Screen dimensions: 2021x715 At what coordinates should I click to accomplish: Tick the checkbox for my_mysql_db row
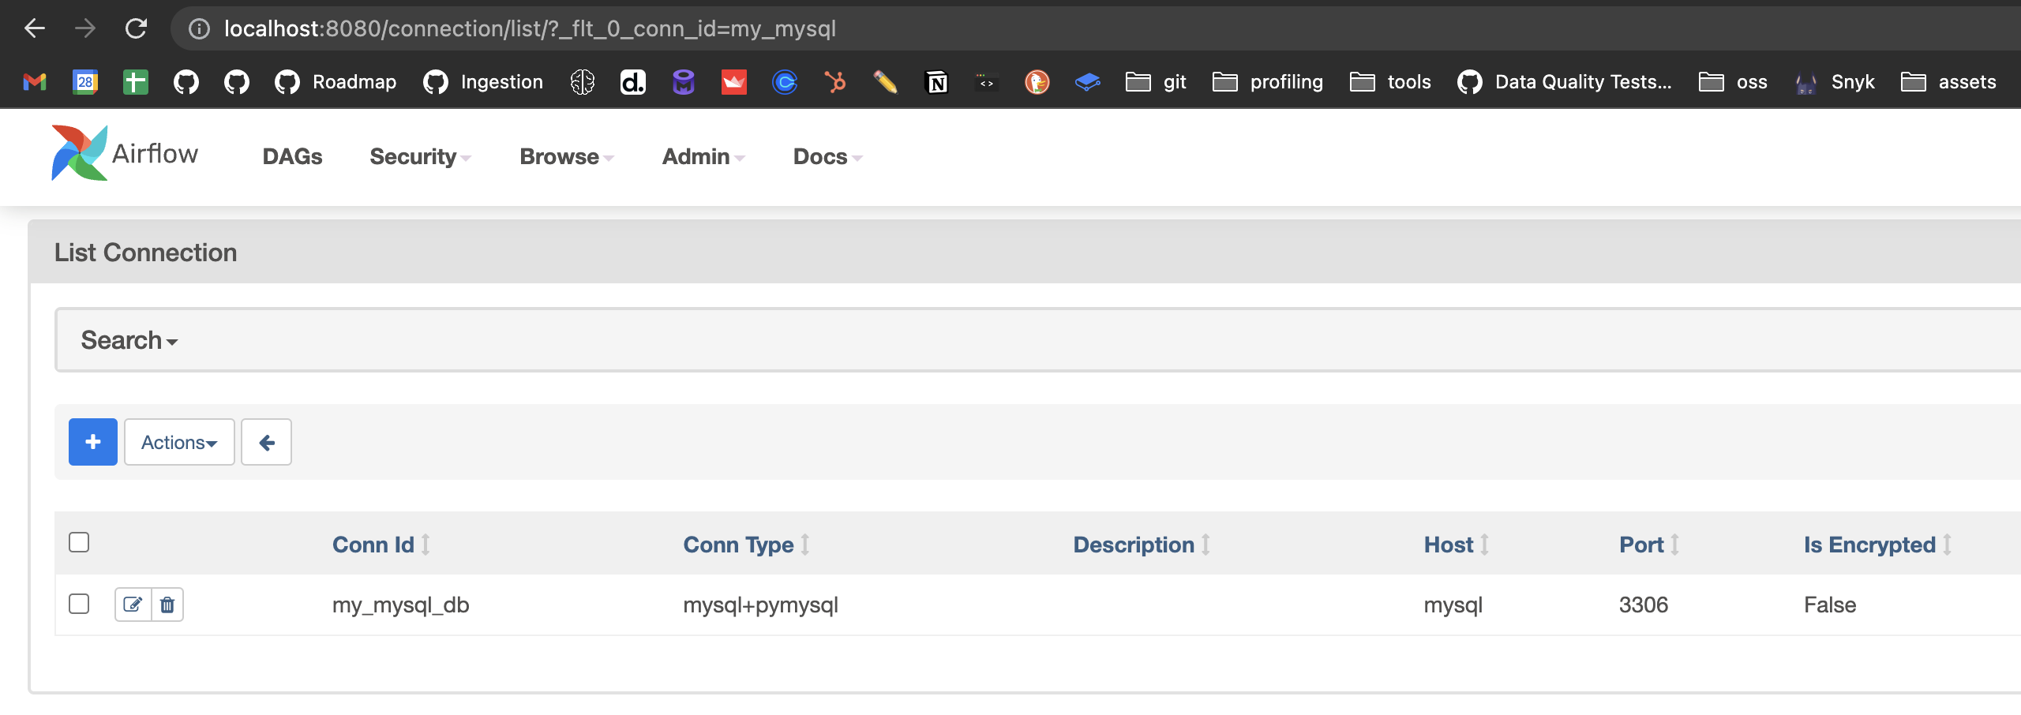point(79,604)
